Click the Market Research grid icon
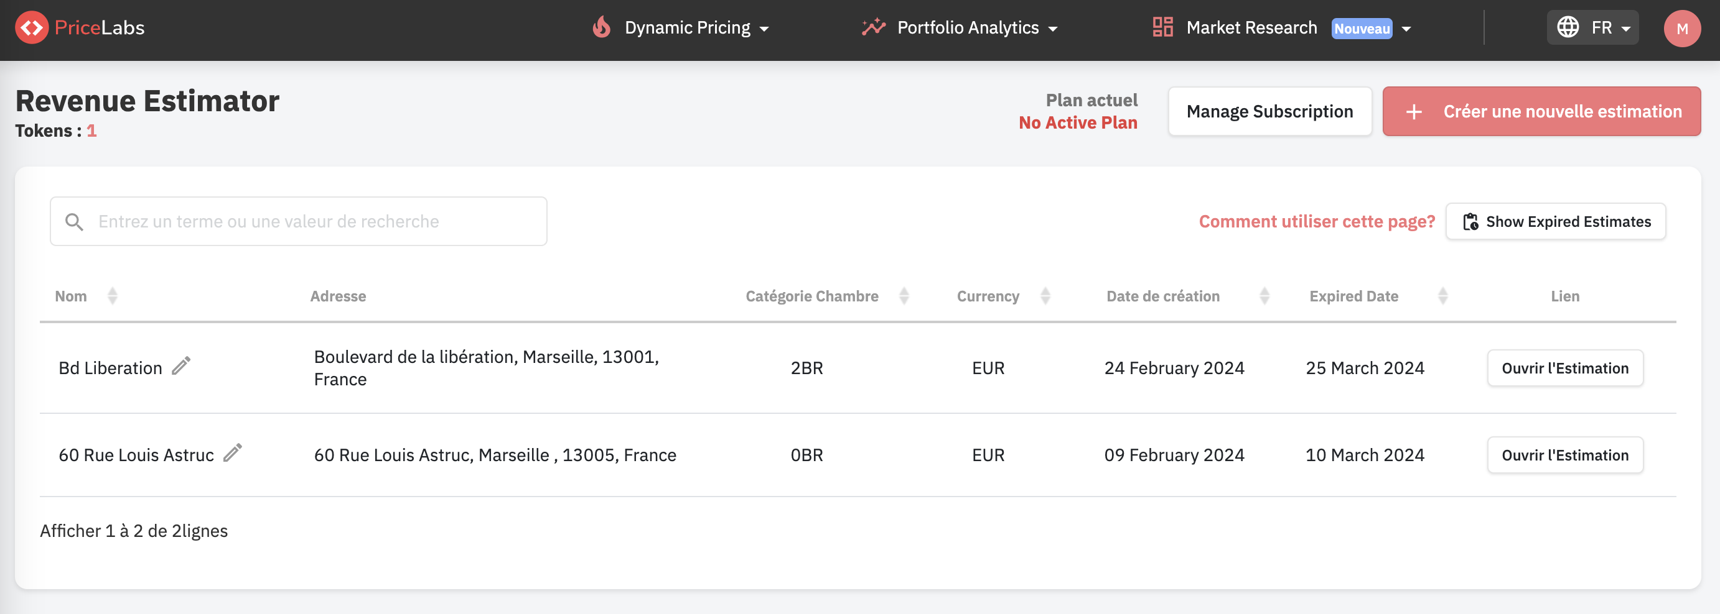 point(1162,27)
